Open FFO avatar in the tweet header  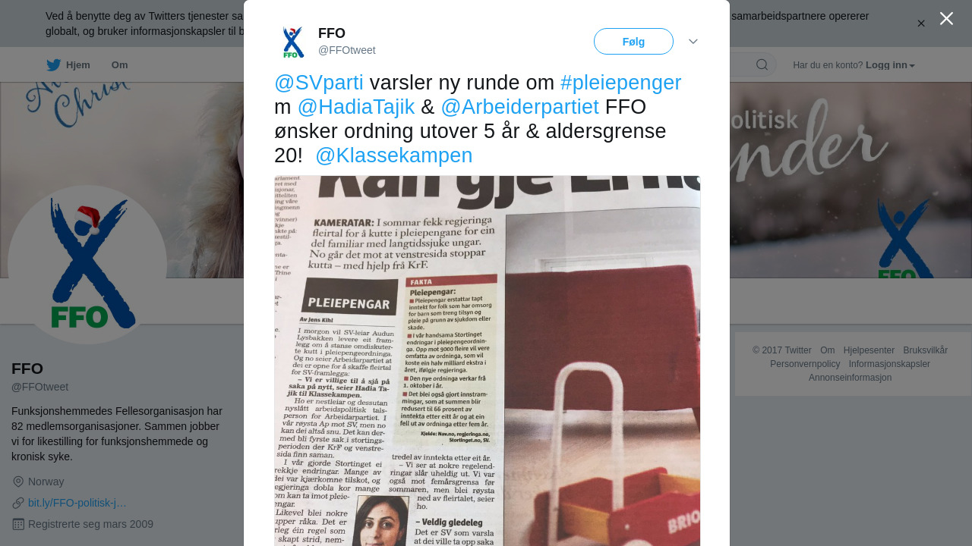[x=293, y=42]
